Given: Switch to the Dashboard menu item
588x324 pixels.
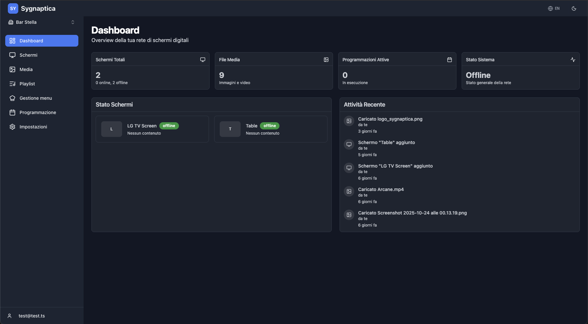Looking at the screenshot, I should click(x=31, y=41).
